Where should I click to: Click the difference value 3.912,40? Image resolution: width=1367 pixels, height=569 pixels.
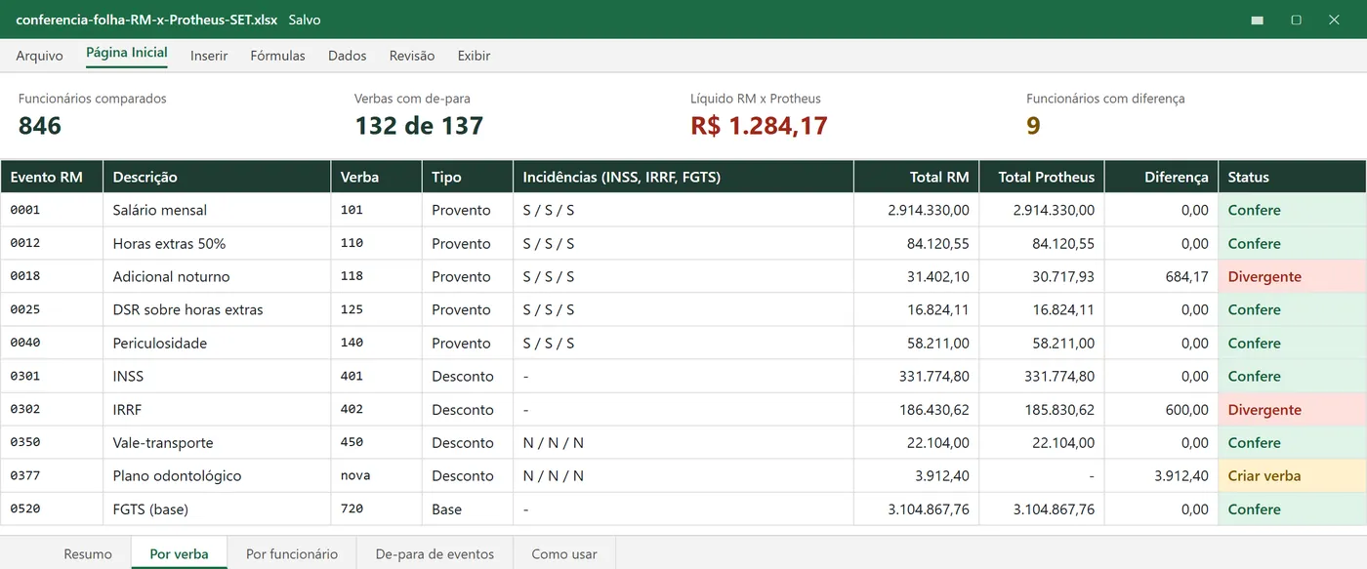click(x=1162, y=475)
